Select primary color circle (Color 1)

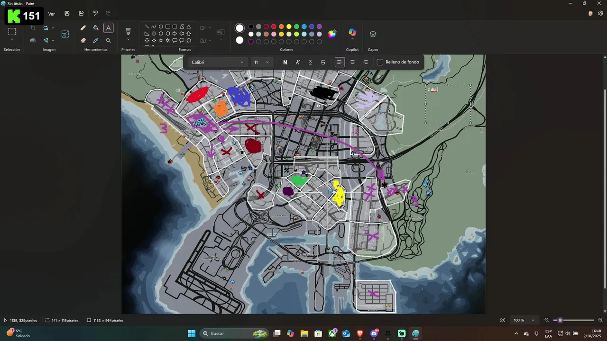(x=239, y=28)
